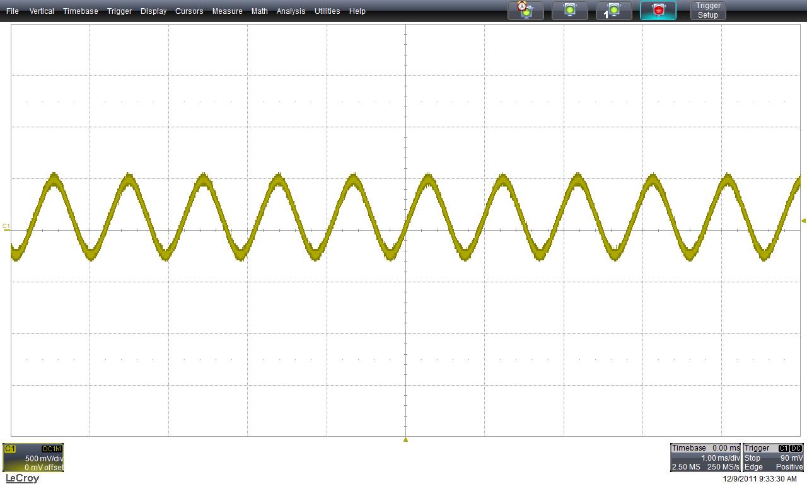Click the Normal trigger mode green light icon
Screen dimensions: 807x484
(x=570, y=11)
